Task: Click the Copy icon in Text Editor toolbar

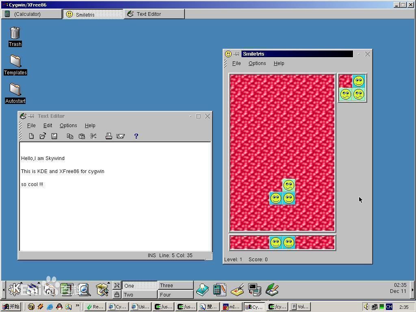Action: click(x=70, y=136)
